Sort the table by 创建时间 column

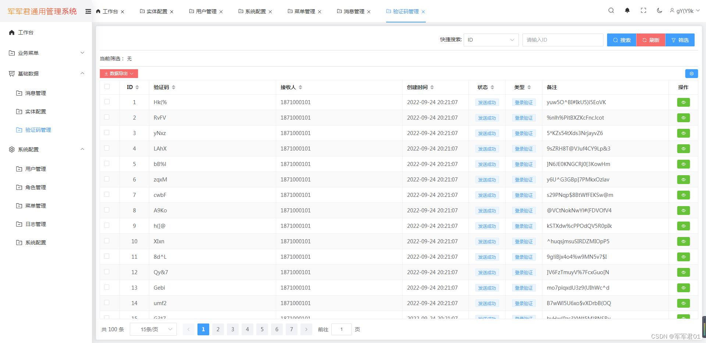[432, 87]
